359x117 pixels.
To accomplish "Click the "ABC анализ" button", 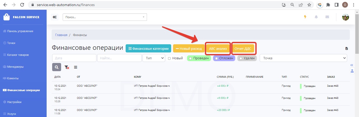I will (x=218, y=48).
